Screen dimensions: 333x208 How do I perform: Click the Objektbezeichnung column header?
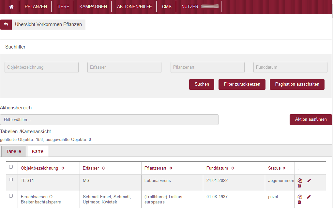[39, 168]
